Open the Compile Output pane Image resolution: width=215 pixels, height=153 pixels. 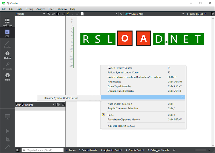135,150
